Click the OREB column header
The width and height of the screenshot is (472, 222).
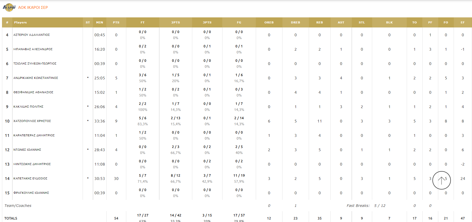[x=269, y=22]
